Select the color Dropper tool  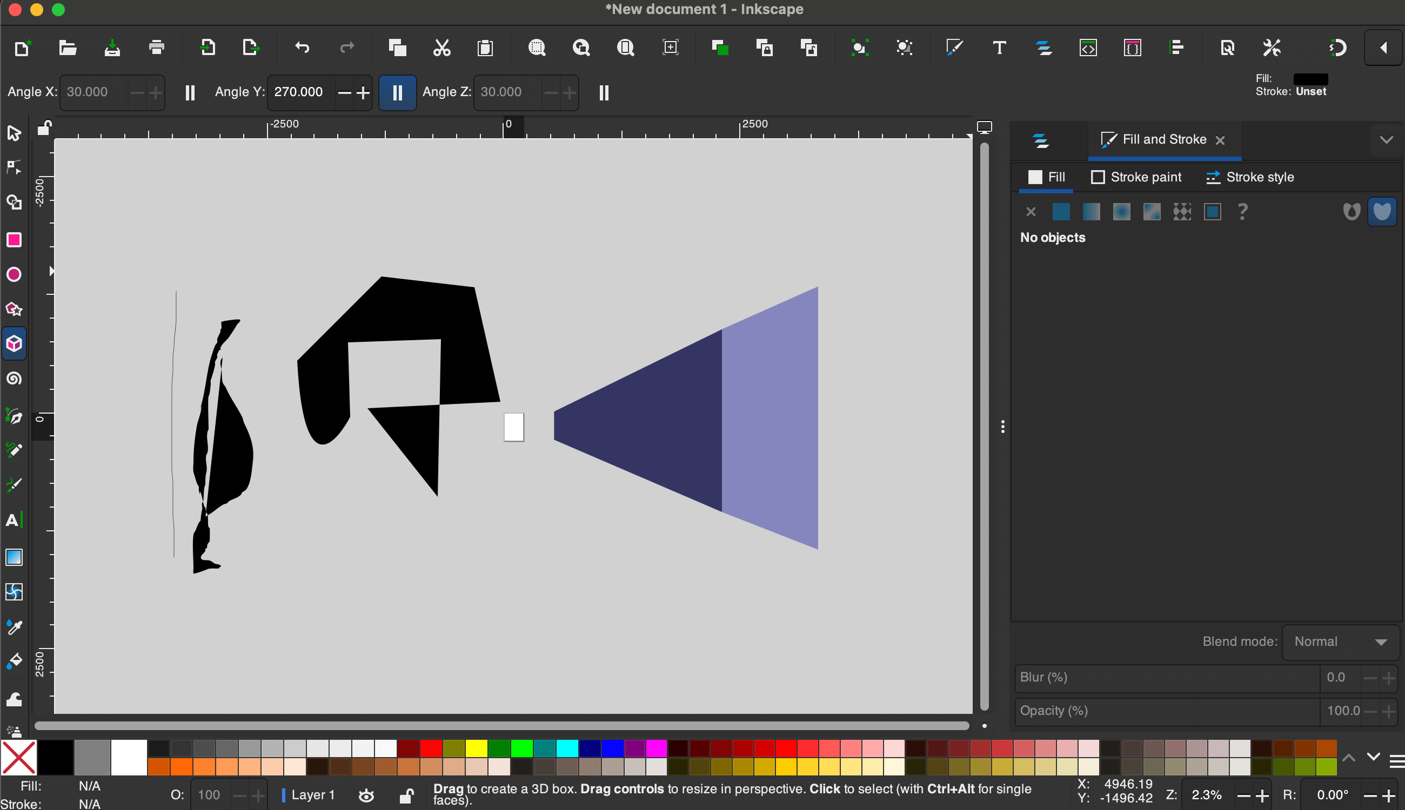point(14,627)
